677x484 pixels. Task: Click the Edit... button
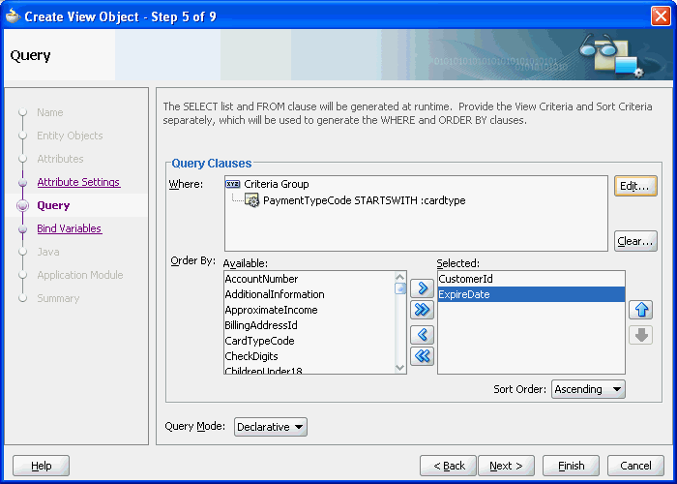click(x=635, y=186)
